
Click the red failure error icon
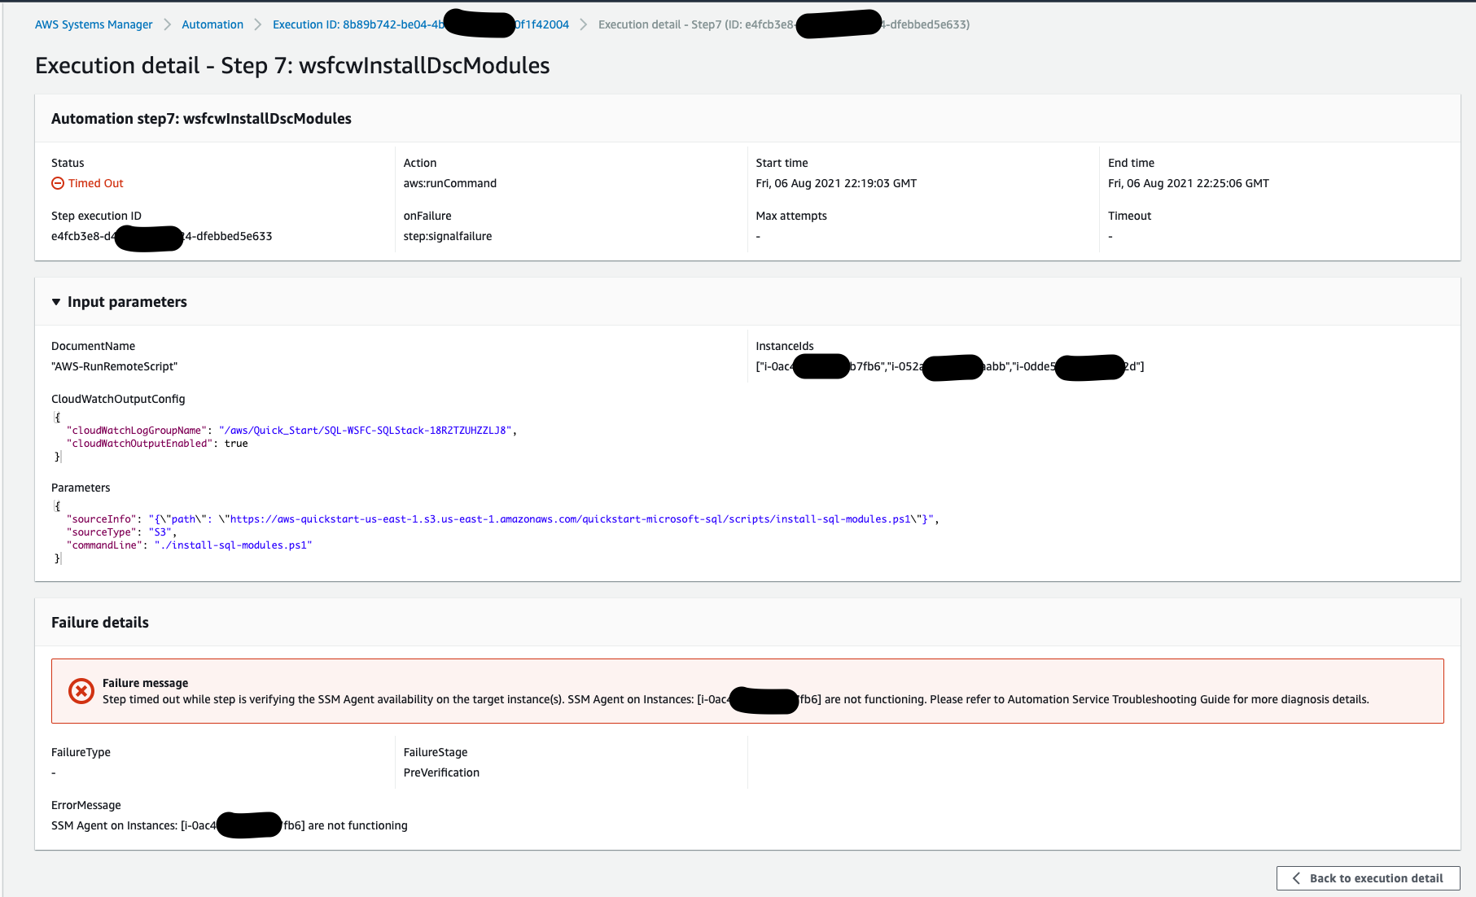point(81,691)
